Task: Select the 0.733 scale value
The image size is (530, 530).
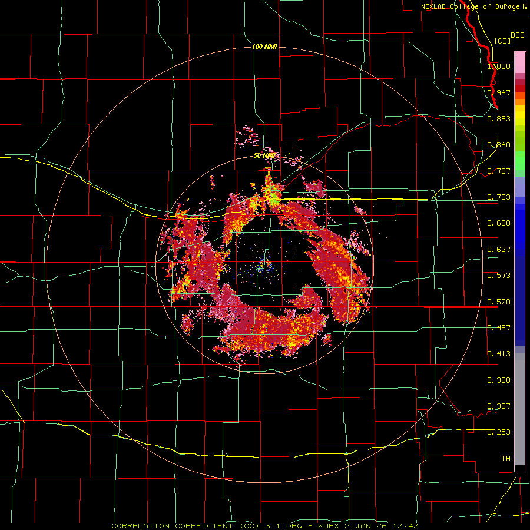Action: (x=499, y=197)
